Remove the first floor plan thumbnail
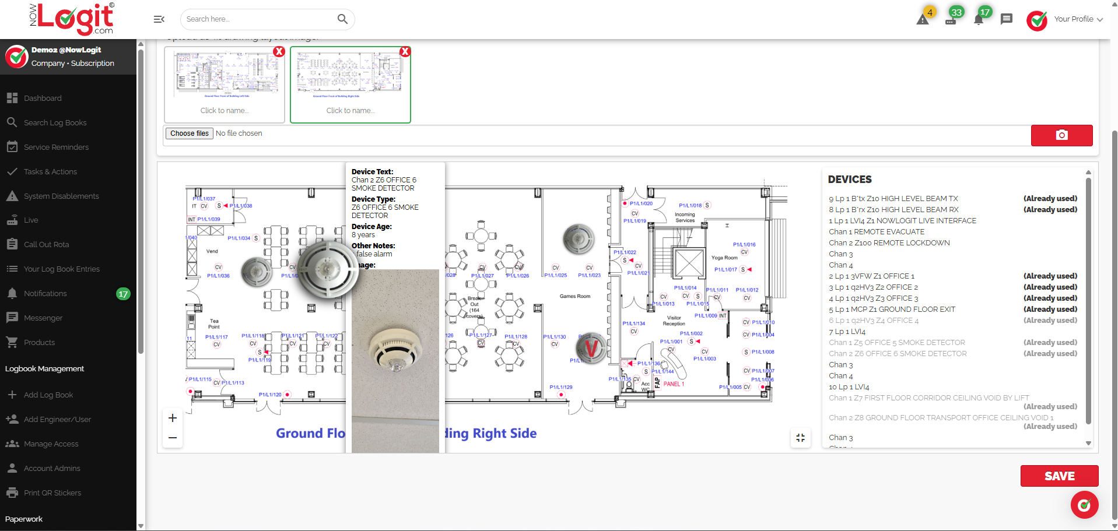Image resolution: width=1118 pixels, height=531 pixels. click(279, 51)
